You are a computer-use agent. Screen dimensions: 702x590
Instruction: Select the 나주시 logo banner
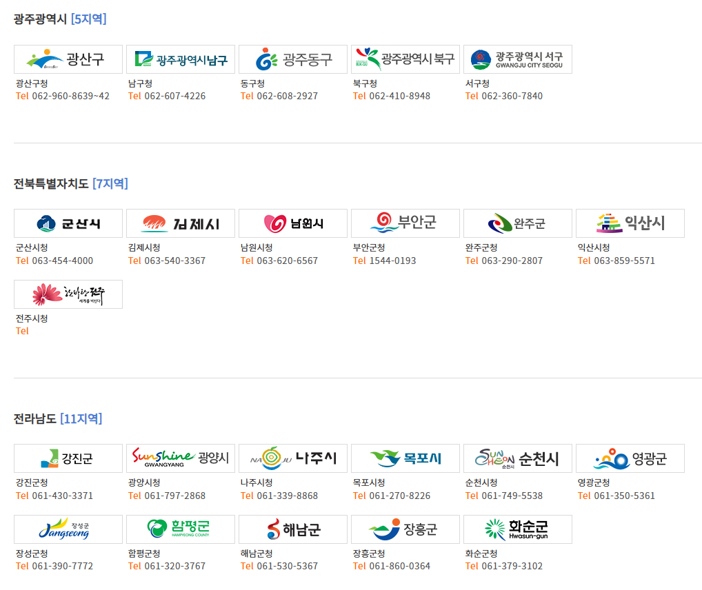[293, 458]
